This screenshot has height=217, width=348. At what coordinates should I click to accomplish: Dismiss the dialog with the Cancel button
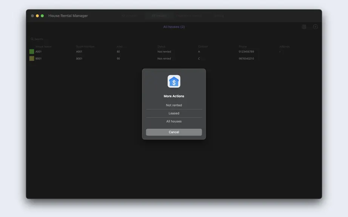pos(174,132)
